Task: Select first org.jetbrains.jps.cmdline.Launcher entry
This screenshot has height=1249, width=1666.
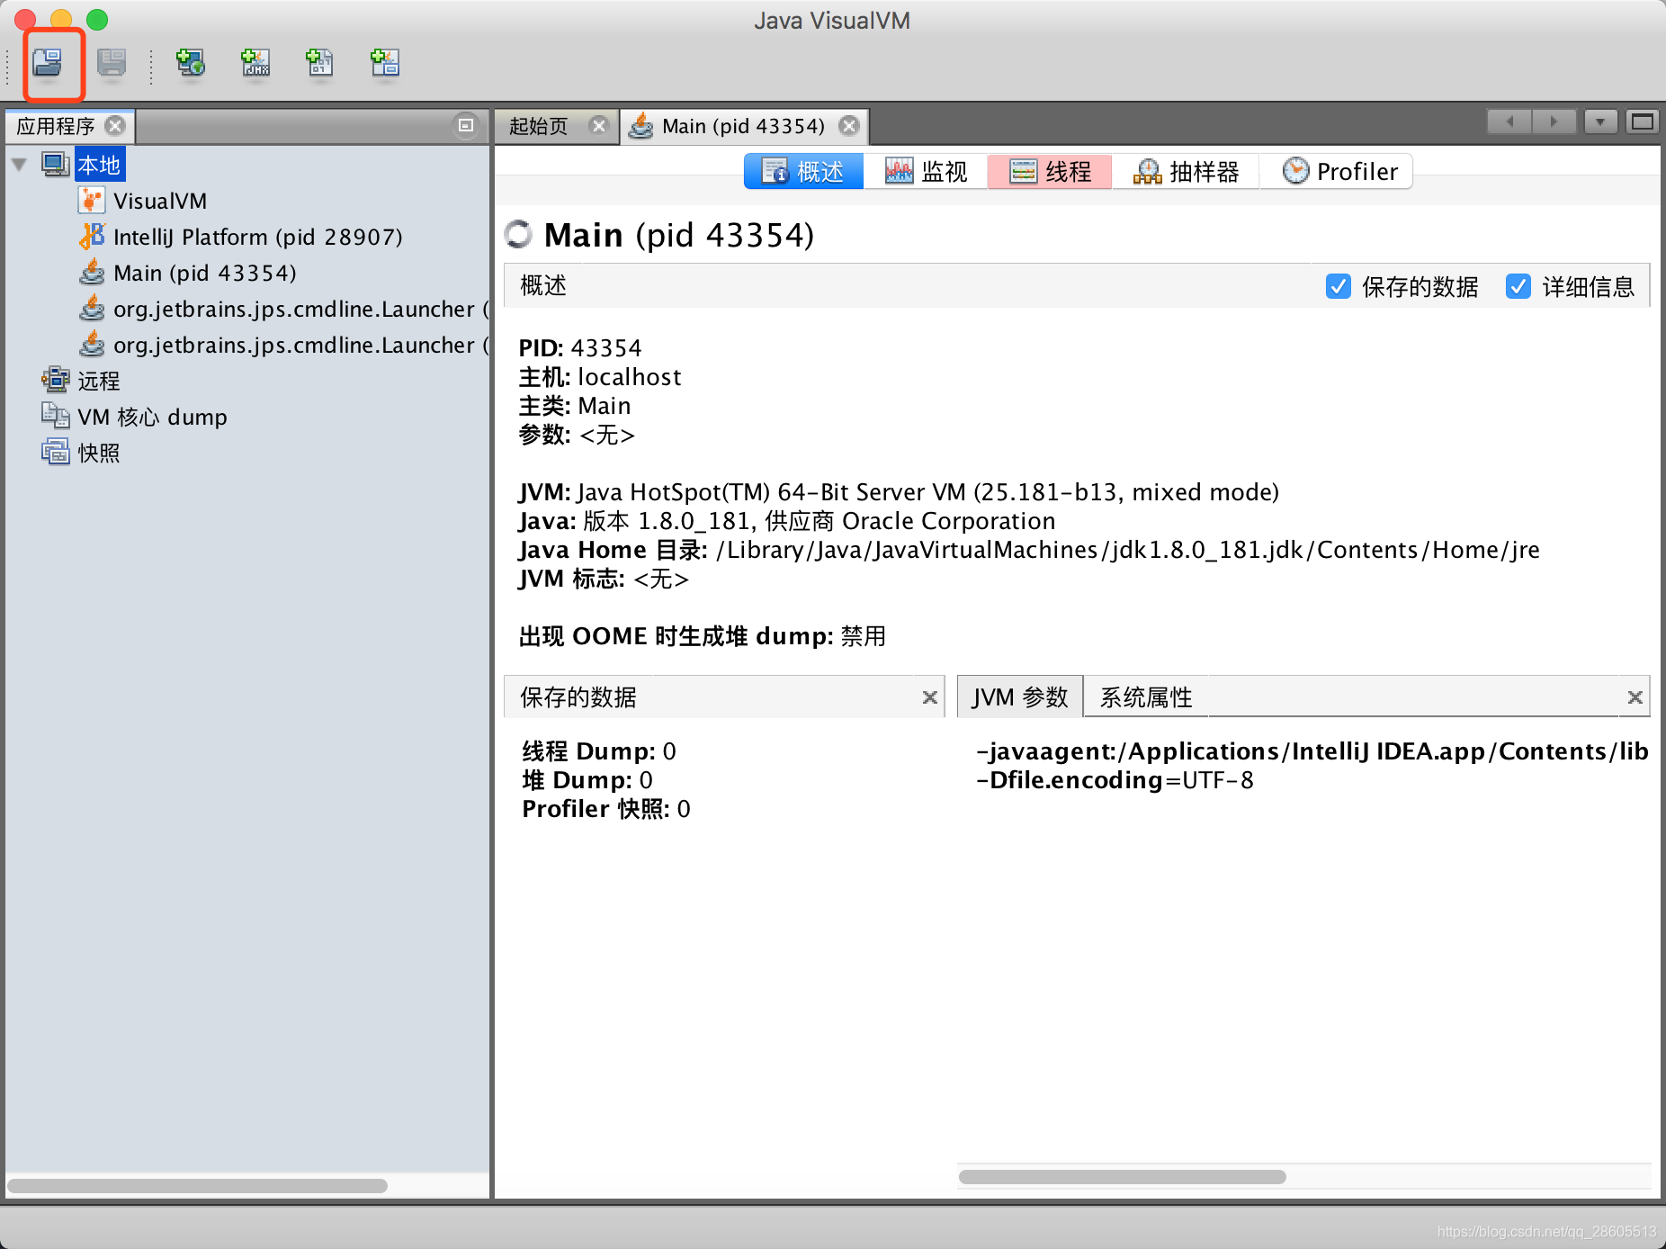Action: [300, 309]
